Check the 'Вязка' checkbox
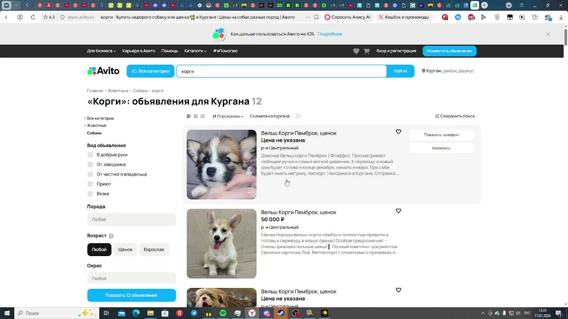The width and height of the screenshot is (568, 319). [90, 194]
